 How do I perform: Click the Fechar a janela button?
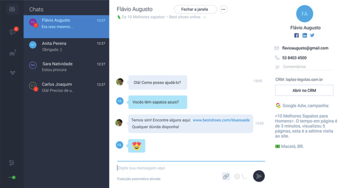coord(195,9)
